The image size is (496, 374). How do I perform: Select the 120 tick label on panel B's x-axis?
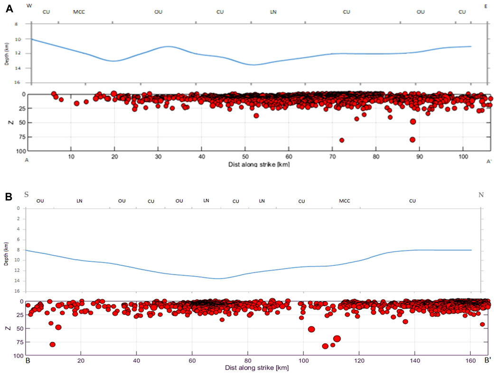pyautogui.click(x=359, y=360)
